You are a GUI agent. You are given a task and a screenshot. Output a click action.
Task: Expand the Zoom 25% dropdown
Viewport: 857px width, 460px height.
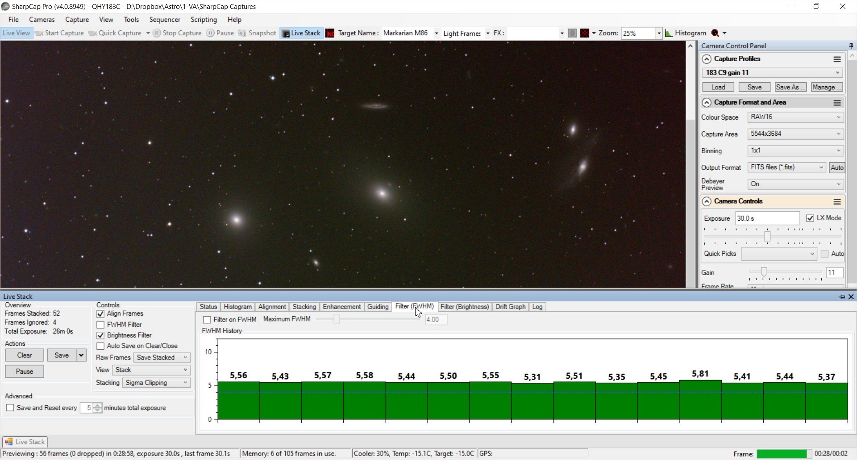[x=659, y=33]
